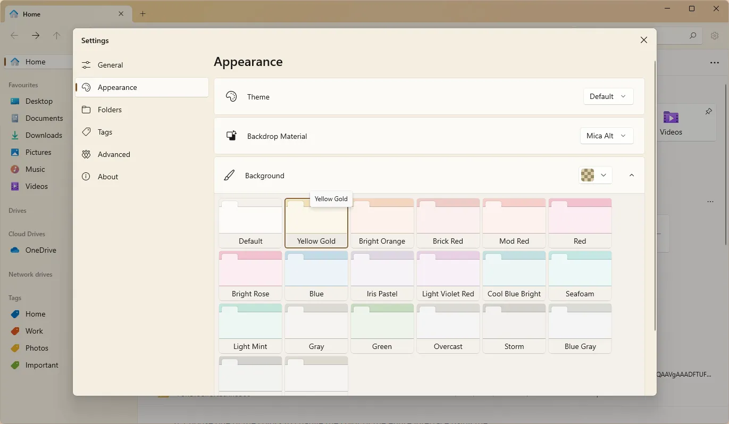Open Downloads from the Favourites sidebar
Image resolution: width=729 pixels, height=424 pixels.
(x=43, y=135)
